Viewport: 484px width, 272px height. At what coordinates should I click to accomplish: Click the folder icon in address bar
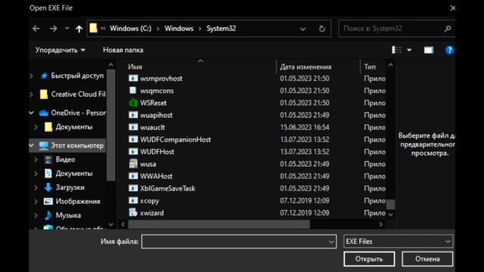(93, 29)
